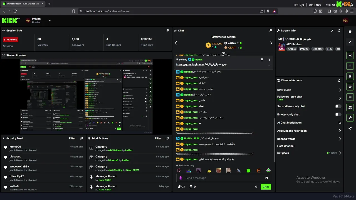
Task: Click the green Chat send button
Action: (x=266, y=187)
